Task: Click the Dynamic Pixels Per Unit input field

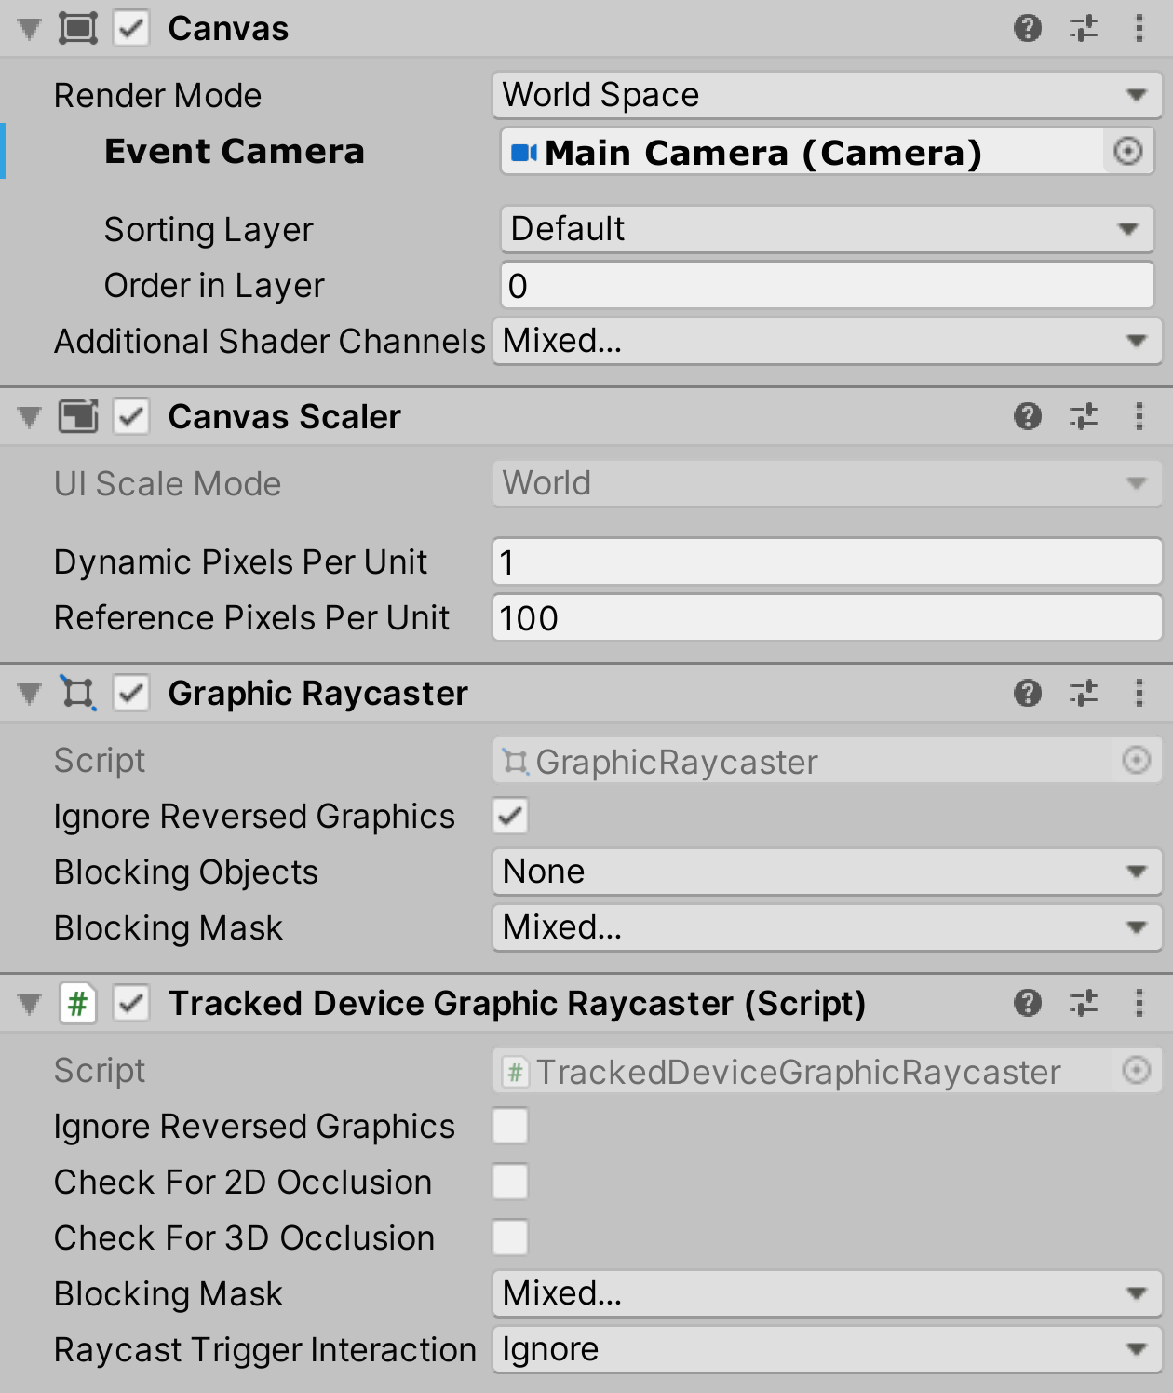Action: pyautogui.click(x=825, y=561)
